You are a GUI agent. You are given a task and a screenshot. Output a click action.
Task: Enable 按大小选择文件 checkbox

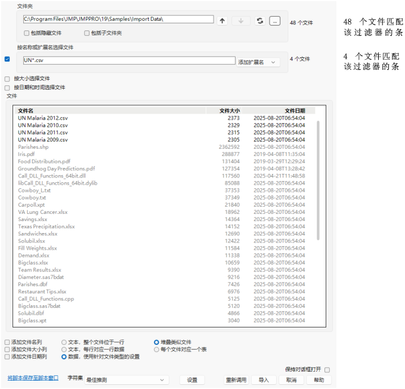[x=7, y=79]
